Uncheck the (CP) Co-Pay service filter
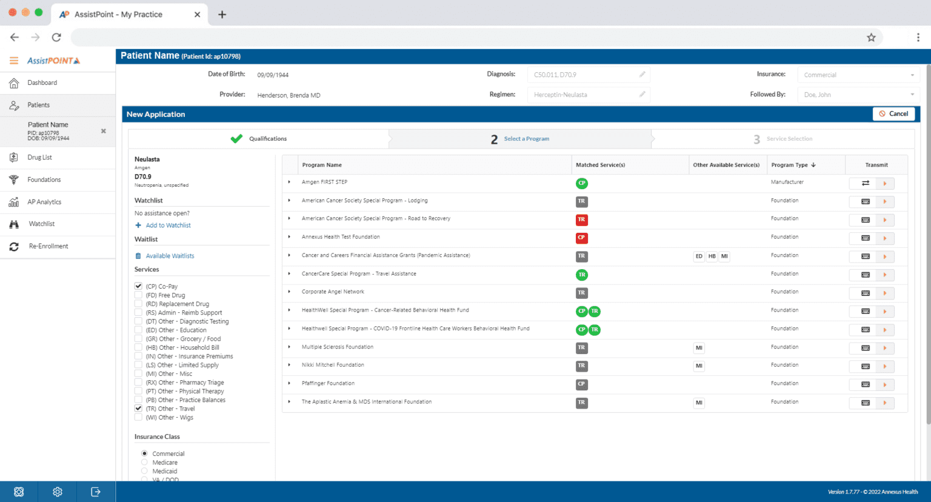 pos(138,286)
